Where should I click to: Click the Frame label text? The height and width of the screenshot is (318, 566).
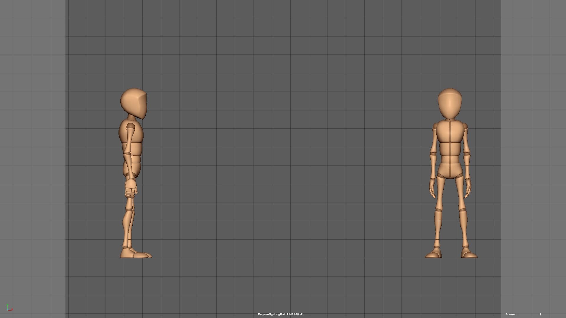point(510,314)
